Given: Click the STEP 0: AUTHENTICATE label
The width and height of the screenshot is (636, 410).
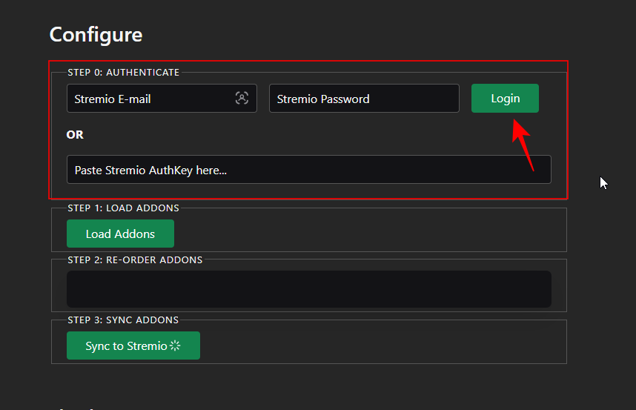Looking at the screenshot, I should tap(123, 73).
